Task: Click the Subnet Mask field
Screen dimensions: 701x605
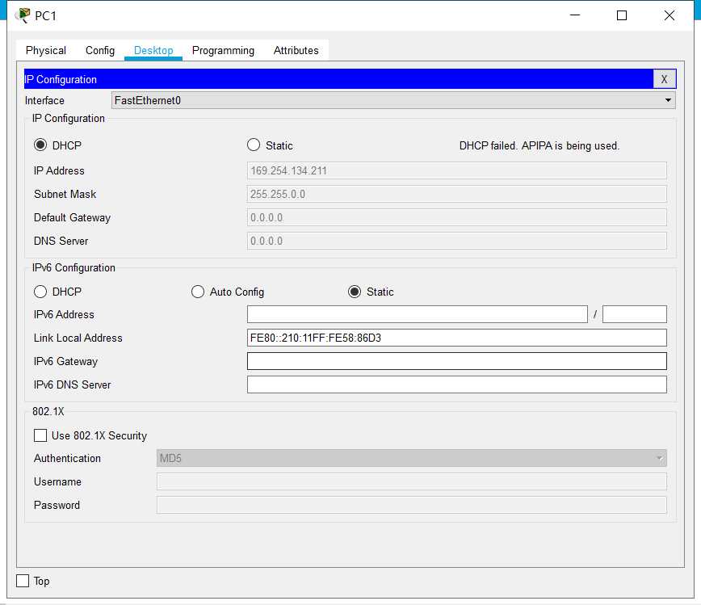Action: (x=456, y=194)
